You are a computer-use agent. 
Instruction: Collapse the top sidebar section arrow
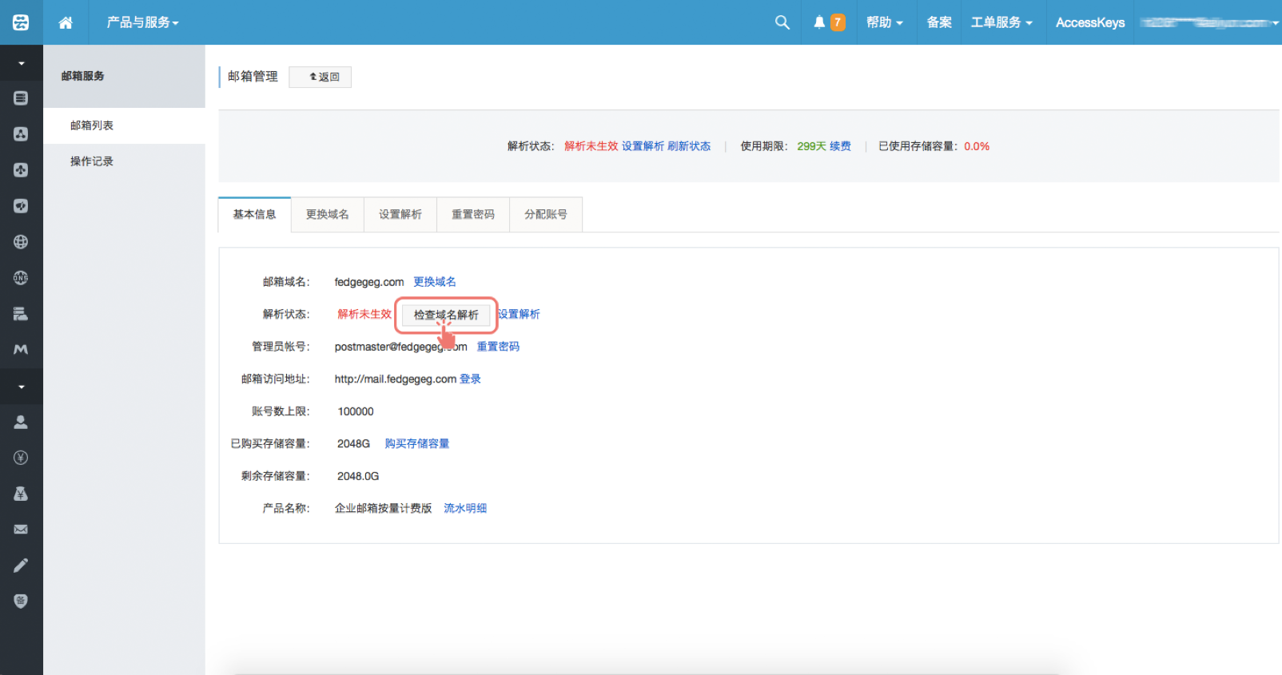[21, 63]
